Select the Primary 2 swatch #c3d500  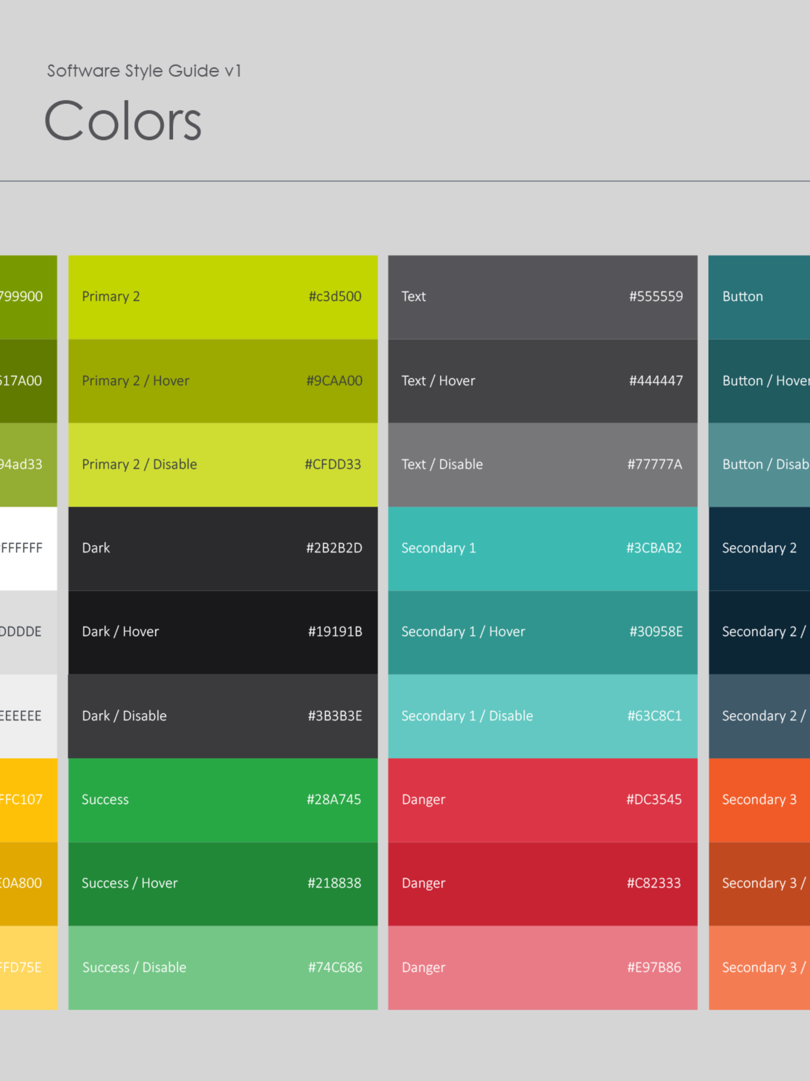(223, 297)
